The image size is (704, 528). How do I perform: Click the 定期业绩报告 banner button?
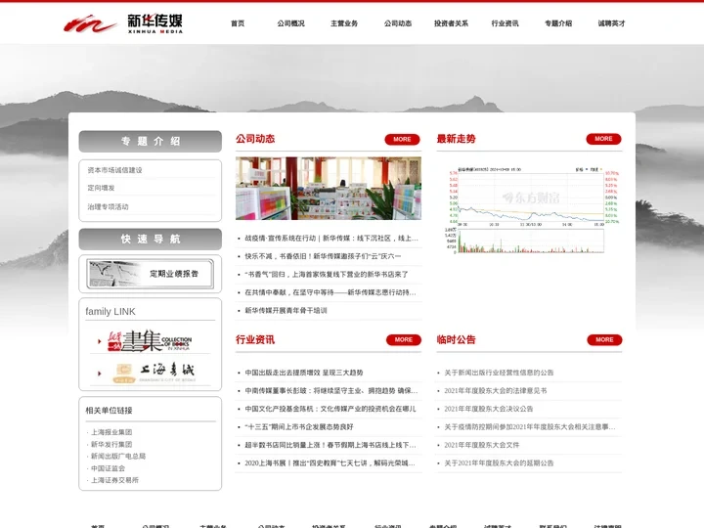point(150,274)
